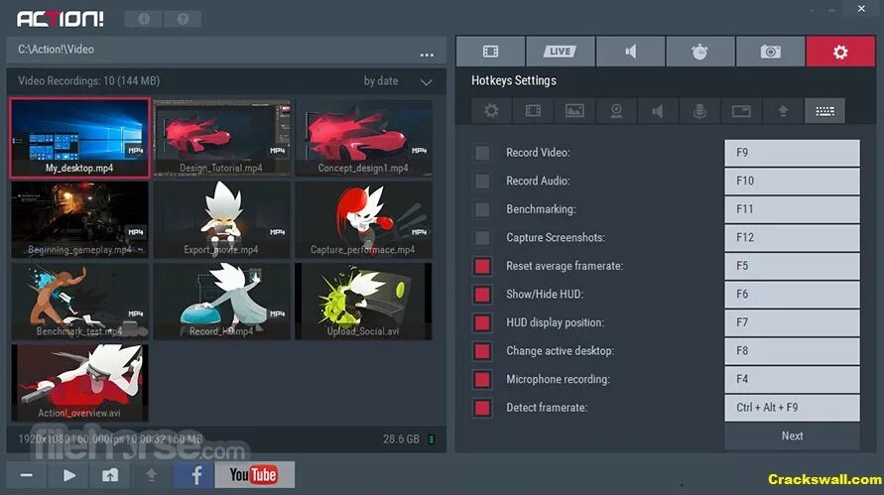Disable Detect framerate checkbox
The width and height of the screenshot is (884, 495).
(482, 408)
